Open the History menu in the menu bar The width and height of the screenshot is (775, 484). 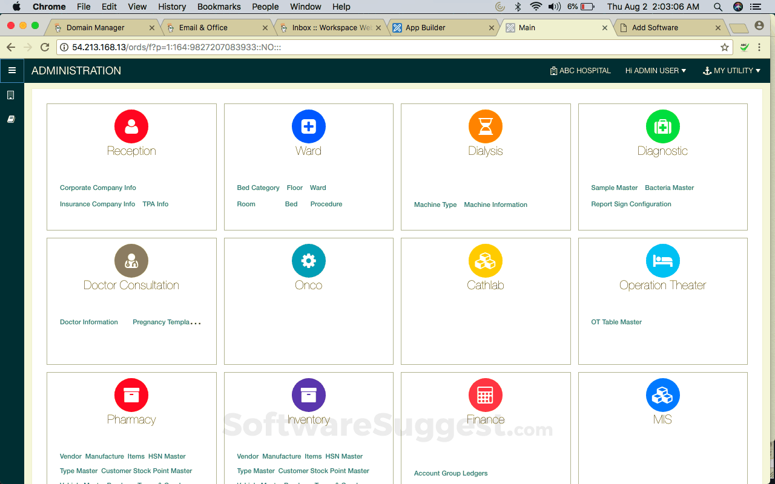click(x=171, y=7)
